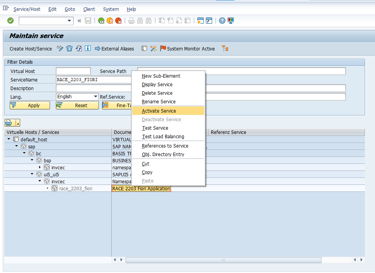The image size is (375, 273).
Task: Collapse the ui5_ui5 tree node
Action: pos(32,174)
